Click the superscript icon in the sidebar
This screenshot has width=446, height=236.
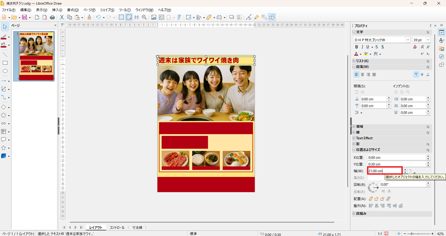pyautogui.click(x=422, y=54)
